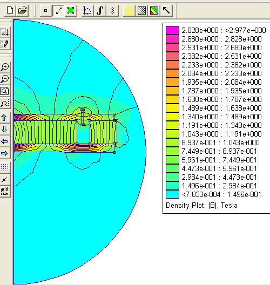Image resolution: width=270 pixels, height=285 pixels.
Task: Zoom to window with dashed-box magnifier
Action: click(5, 103)
